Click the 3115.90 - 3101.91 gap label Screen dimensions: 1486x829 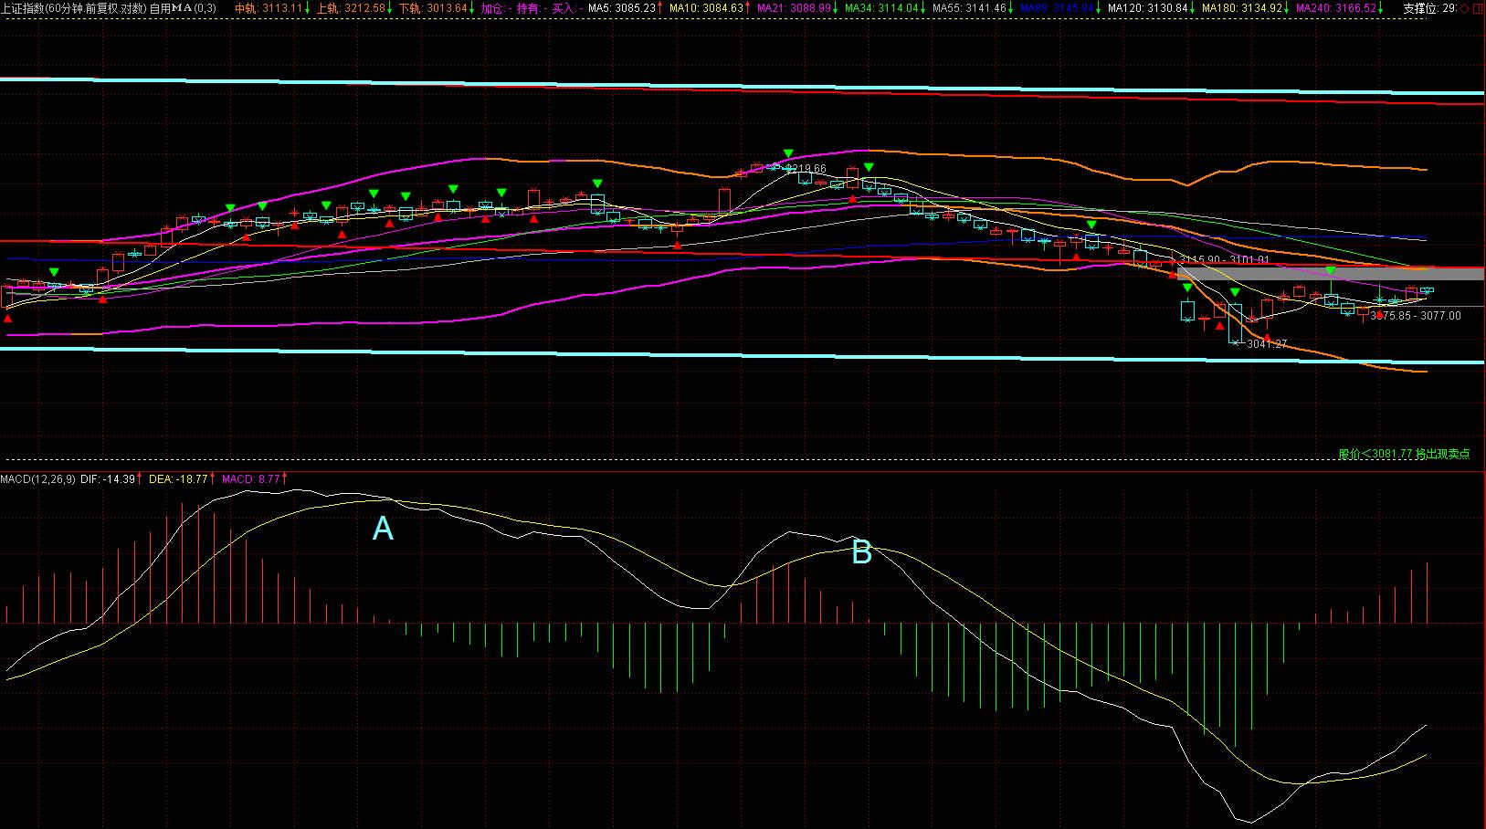tap(1225, 260)
